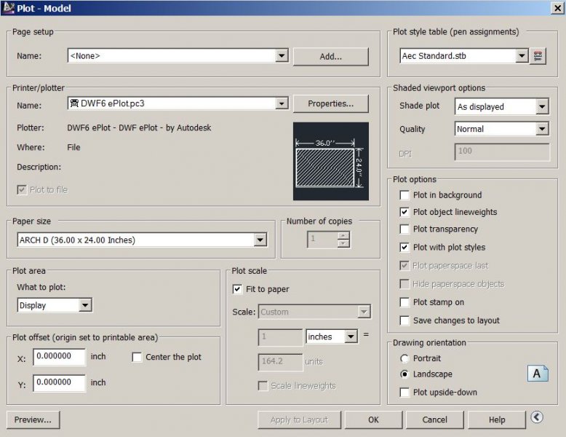This screenshot has height=437, width=566.
Task: Enable Plot stamp on
Action: coord(404,302)
